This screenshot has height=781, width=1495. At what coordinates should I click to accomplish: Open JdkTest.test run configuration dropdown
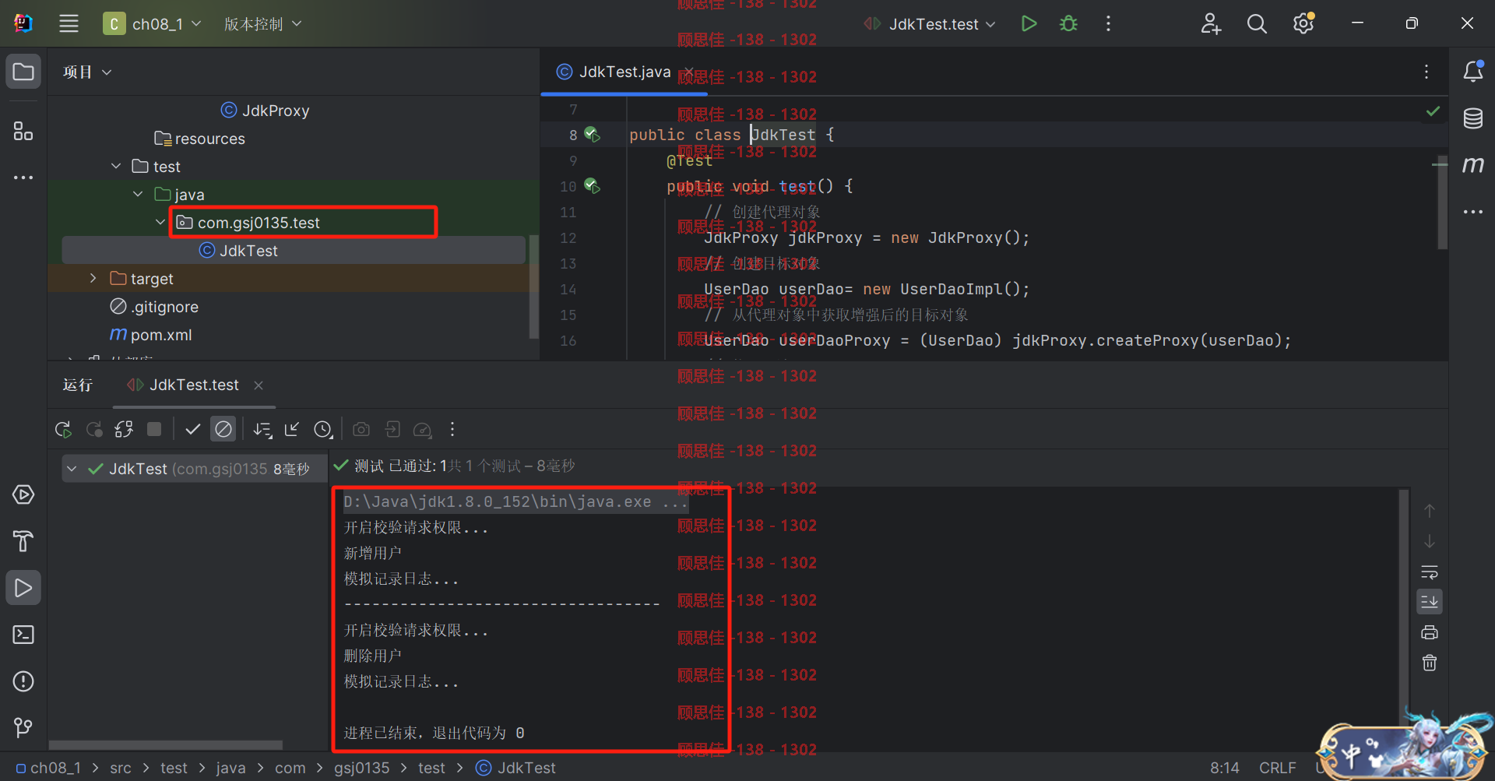point(930,24)
